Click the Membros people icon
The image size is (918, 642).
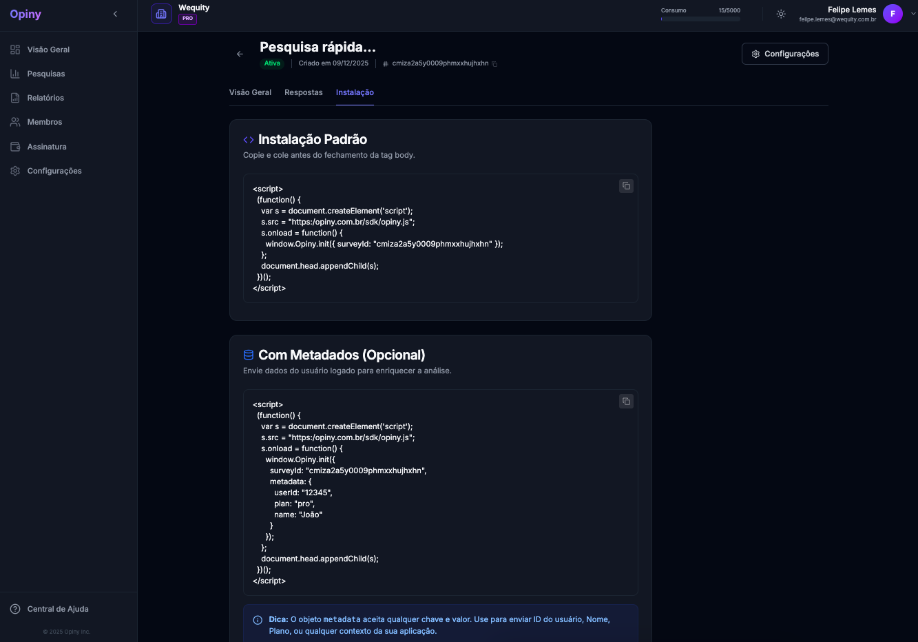click(15, 122)
